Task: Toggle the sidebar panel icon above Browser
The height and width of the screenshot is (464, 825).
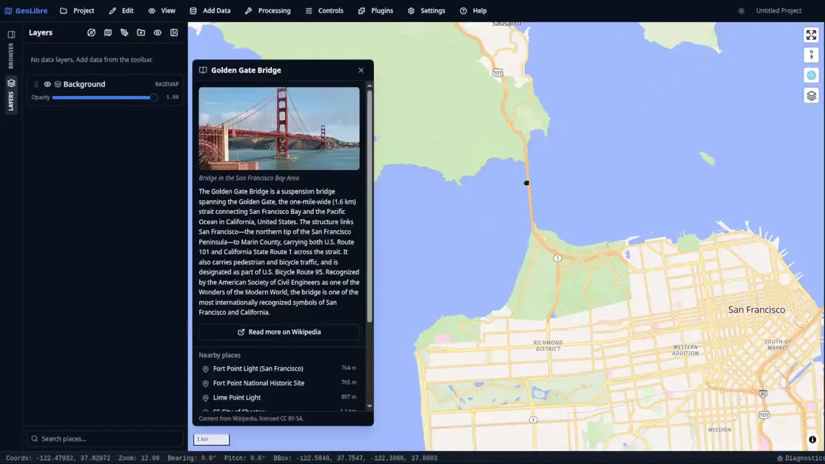Action: (x=11, y=34)
